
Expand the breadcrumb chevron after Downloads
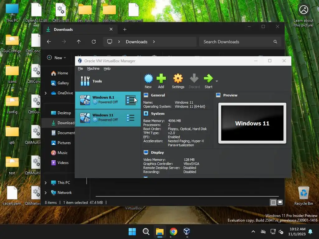coord(154,42)
